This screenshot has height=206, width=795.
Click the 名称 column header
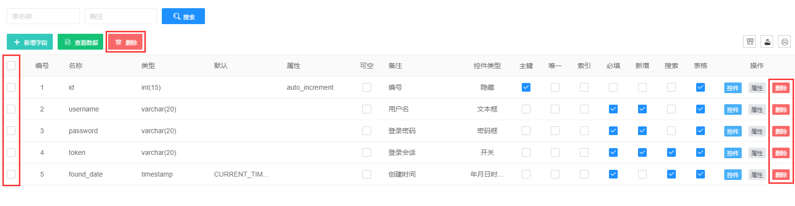tap(76, 66)
